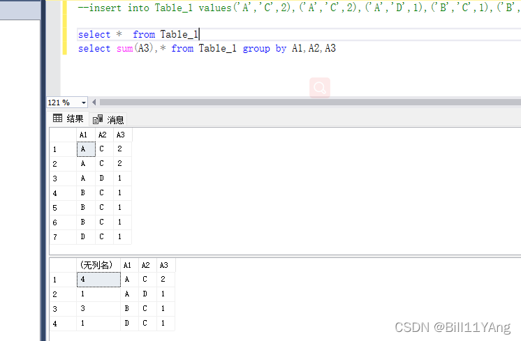Select the A1 column header in first grid
The image size is (521, 341).
[86, 135]
